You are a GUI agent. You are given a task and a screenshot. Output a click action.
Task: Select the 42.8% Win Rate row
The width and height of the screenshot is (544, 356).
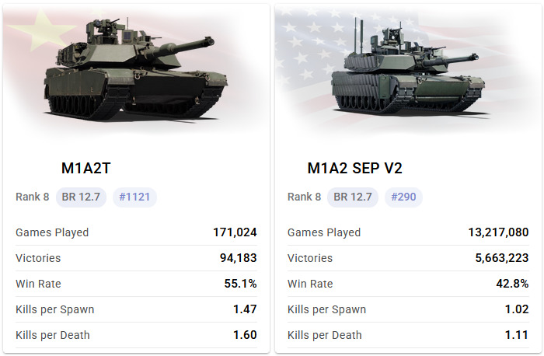[408, 284]
